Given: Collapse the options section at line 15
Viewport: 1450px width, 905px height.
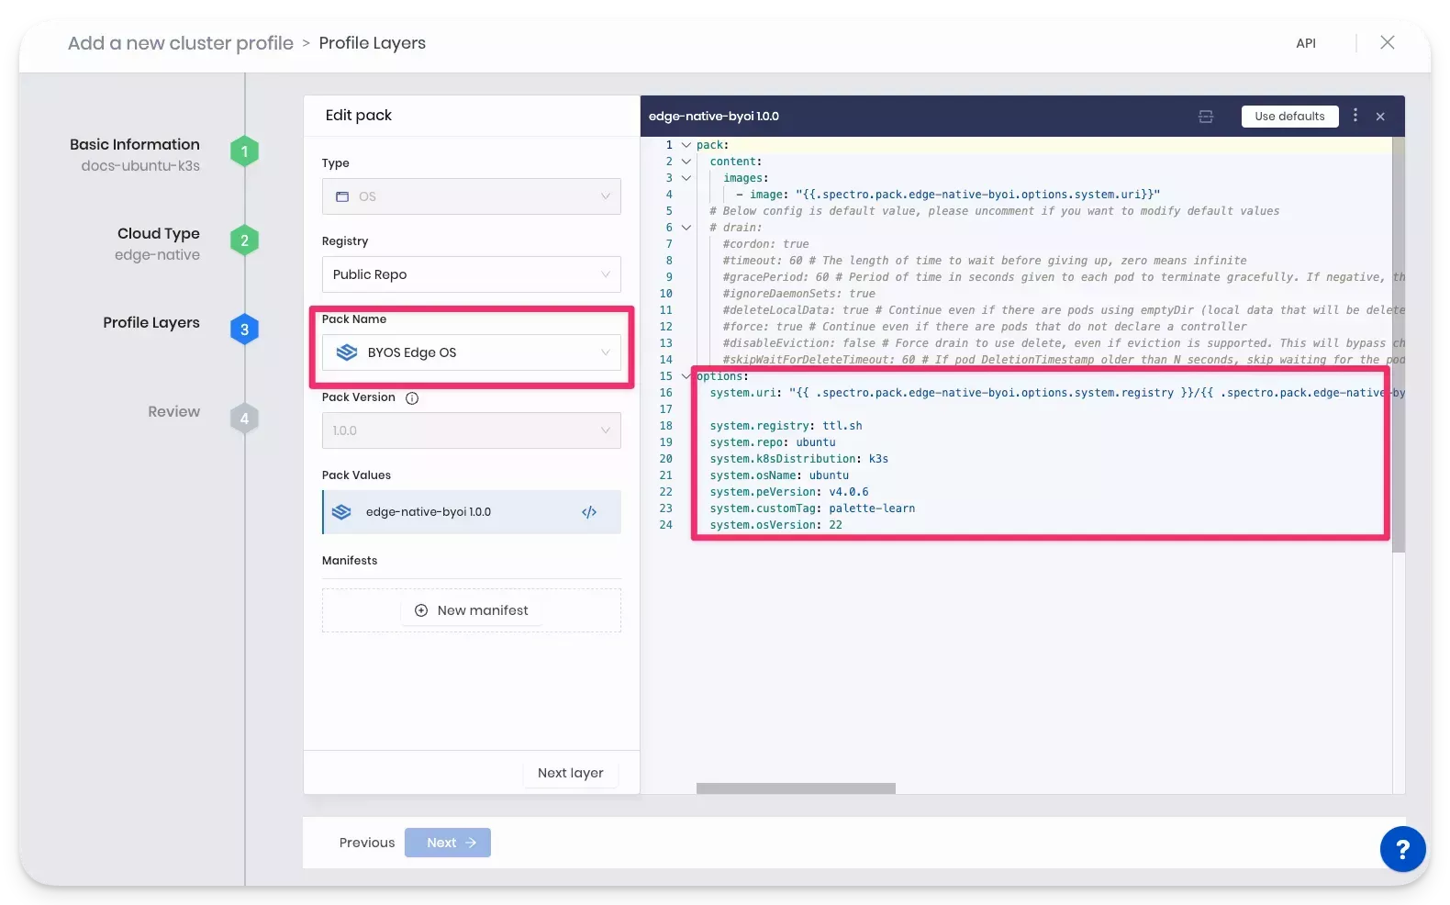Looking at the screenshot, I should (686, 376).
